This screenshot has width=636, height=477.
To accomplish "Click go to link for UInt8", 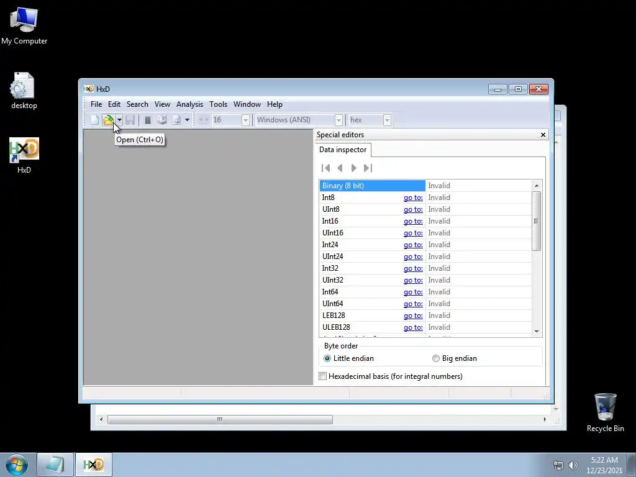I will click(x=413, y=209).
